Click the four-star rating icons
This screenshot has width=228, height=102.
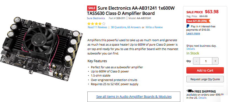click(x=96, y=23)
